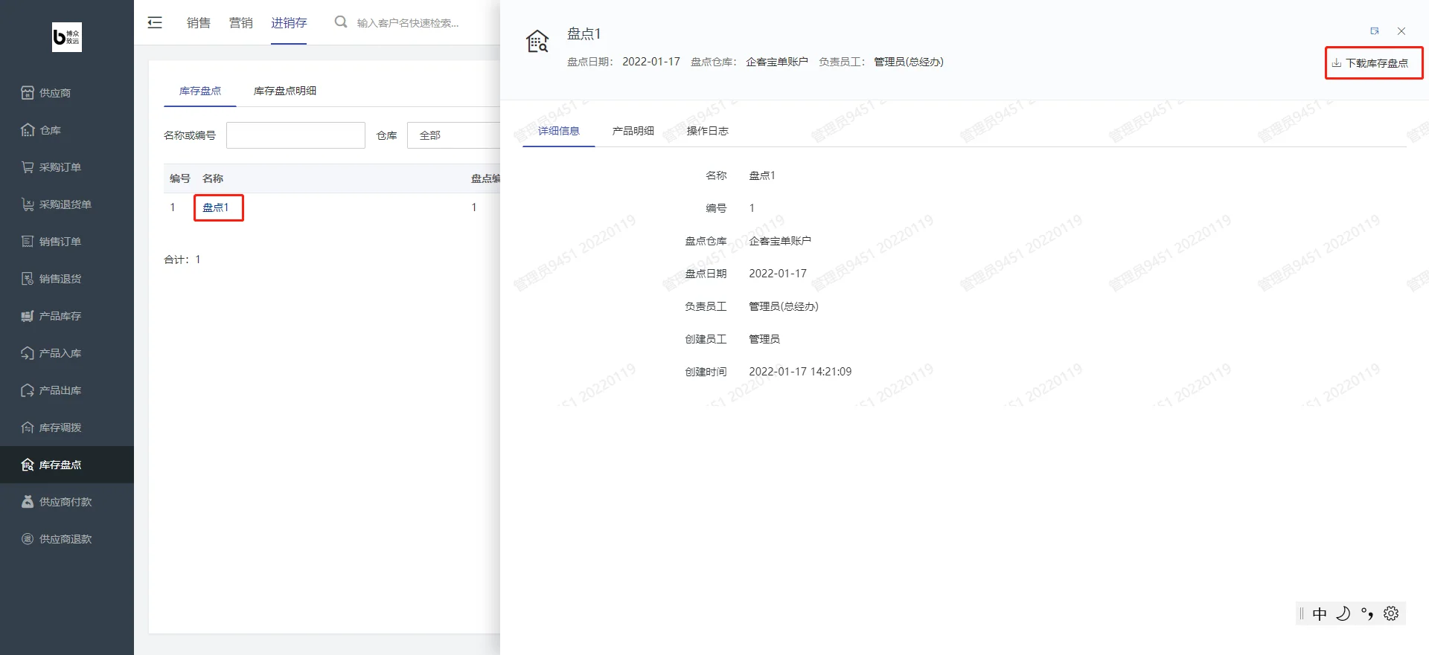The width and height of the screenshot is (1429, 655).
Task: Switch to the 产品明细 tab
Action: (633, 131)
